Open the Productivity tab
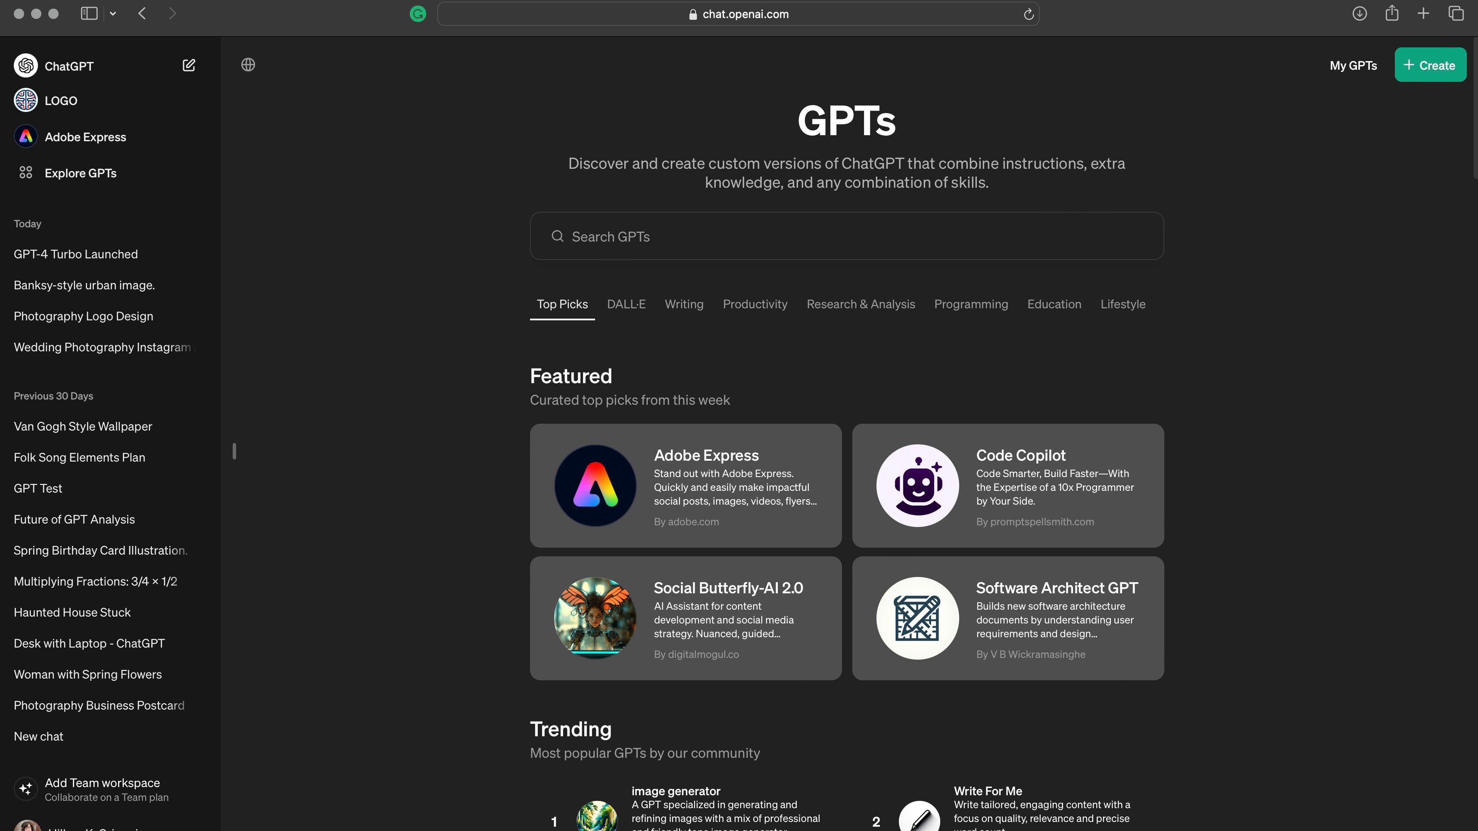Viewport: 1478px width, 831px height. [x=755, y=304]
